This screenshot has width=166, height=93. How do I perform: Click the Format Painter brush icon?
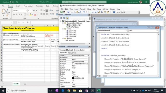pyautogui.click(x=8, y=15)
